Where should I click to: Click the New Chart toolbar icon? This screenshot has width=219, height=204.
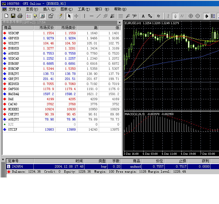[x=6, y=16]
